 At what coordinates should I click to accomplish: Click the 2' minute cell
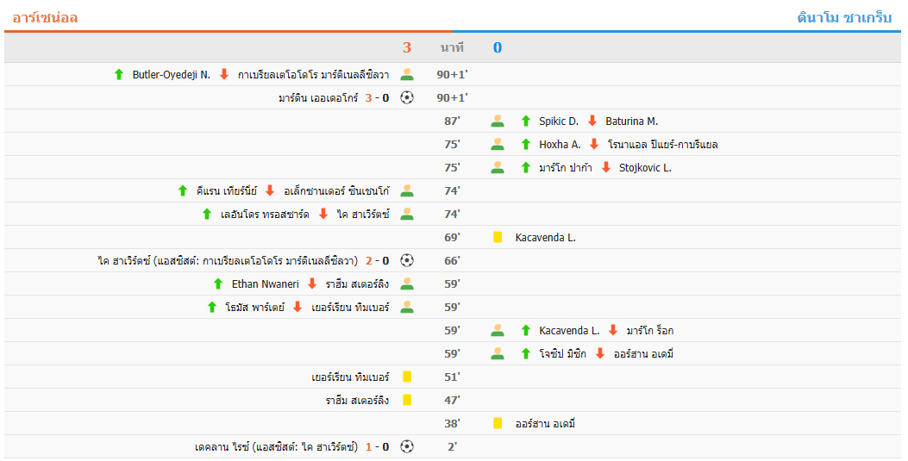coord(452,446)
